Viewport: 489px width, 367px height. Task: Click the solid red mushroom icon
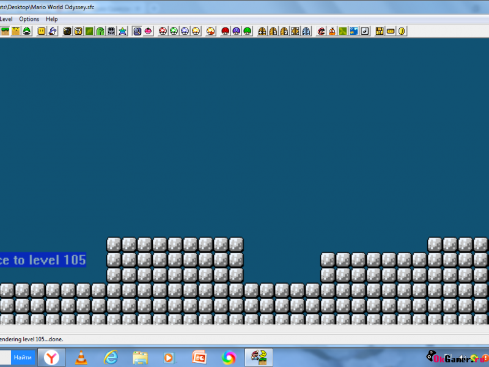coord(226,31)
